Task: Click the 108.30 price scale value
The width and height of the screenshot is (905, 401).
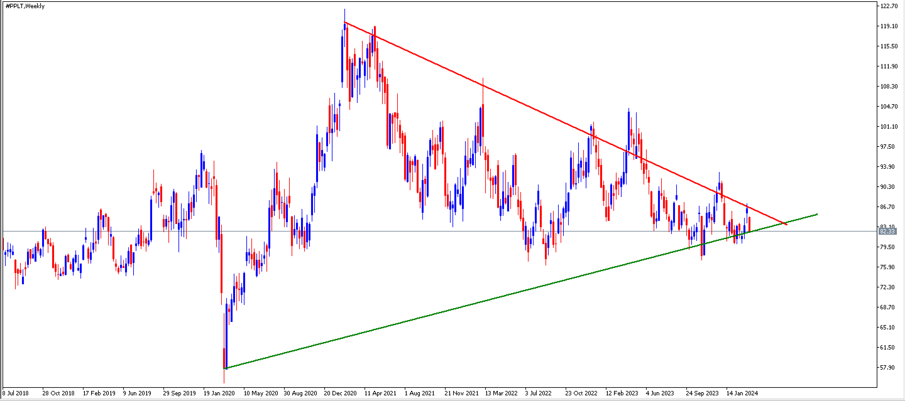Action: 889,86
